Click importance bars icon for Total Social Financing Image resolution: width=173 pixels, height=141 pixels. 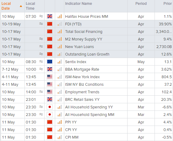(x=60, y=31)
